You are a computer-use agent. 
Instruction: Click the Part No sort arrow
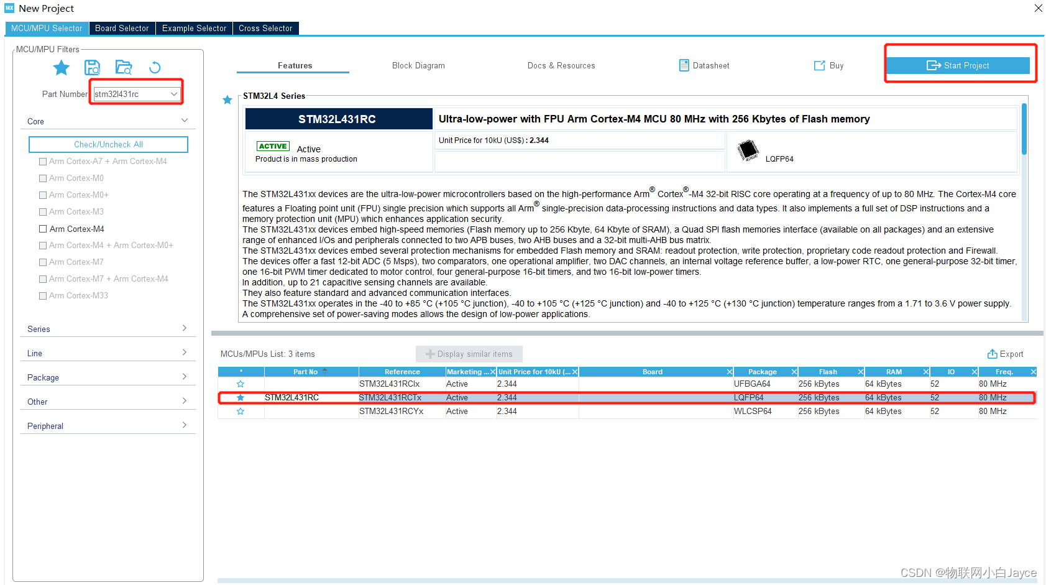pyautogui.click(x=324, y=371)
